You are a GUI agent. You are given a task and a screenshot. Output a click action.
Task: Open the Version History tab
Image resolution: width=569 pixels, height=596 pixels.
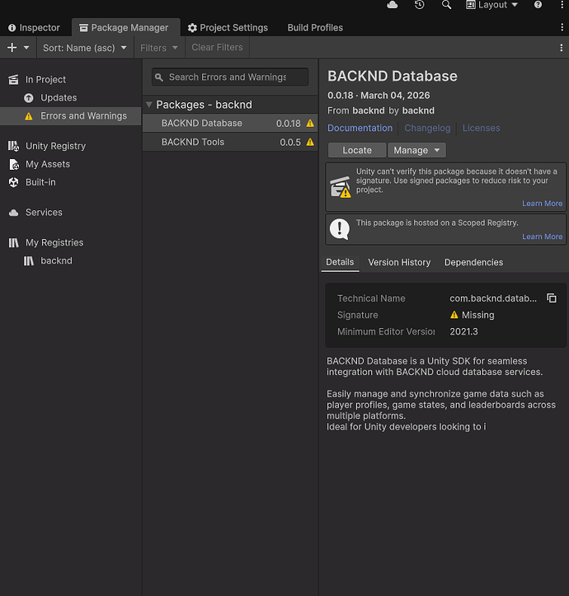point(399,262)
